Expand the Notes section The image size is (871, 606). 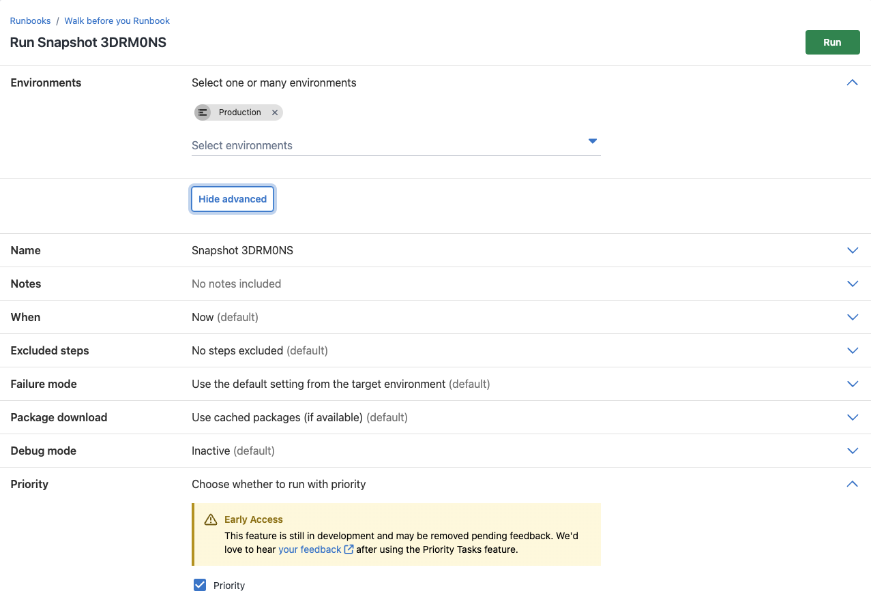click(x=852, y=284)
